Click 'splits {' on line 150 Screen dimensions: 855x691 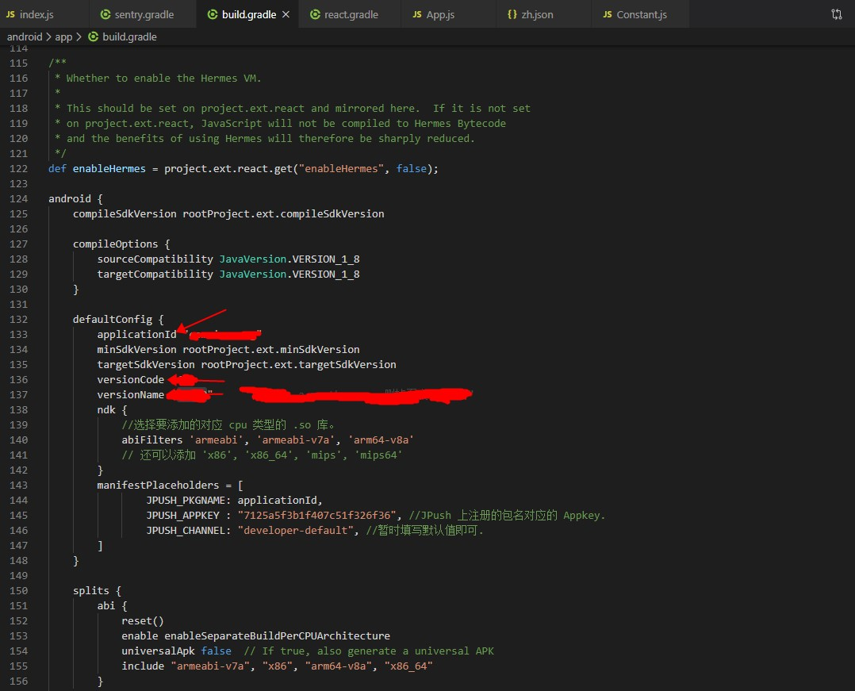click(x=97, y=591)
